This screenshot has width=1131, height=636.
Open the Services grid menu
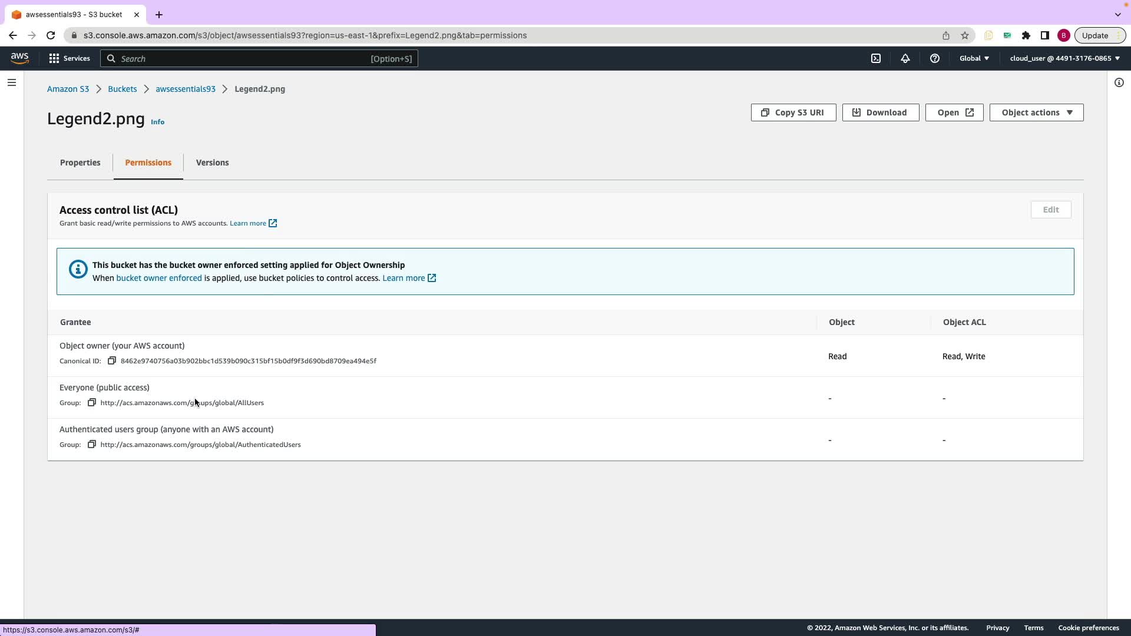click(x=70, y=58)
